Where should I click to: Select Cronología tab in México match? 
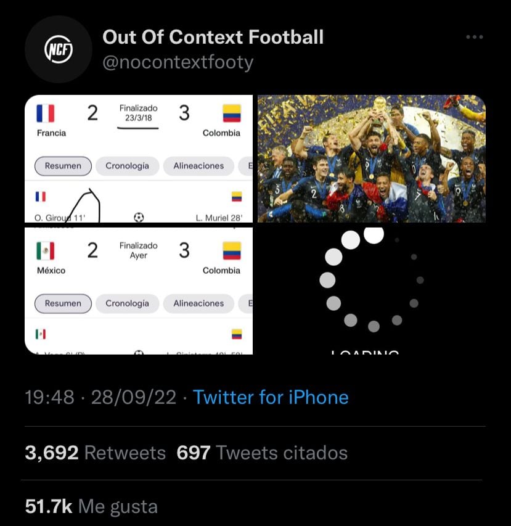click(x=127, y=303)
